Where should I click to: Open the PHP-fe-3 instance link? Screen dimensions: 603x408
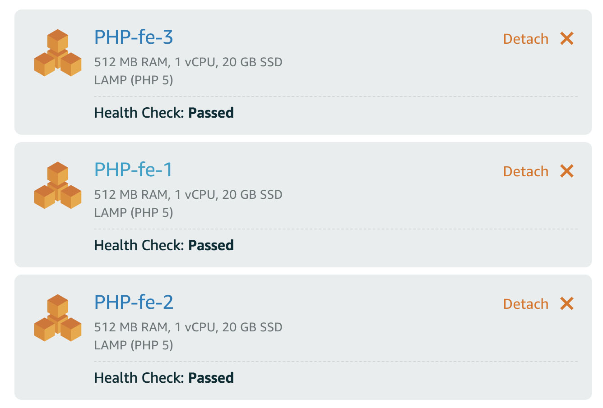134,37
